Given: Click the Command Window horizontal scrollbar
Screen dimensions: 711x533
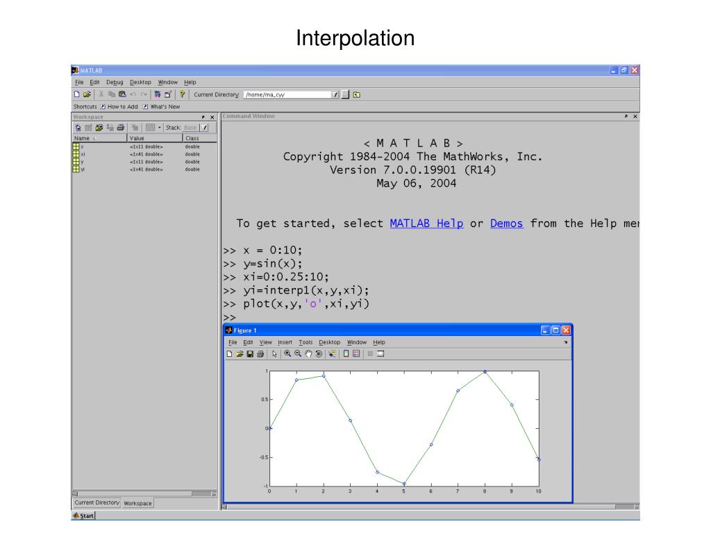Looking at the screenshot, I should [430, 507].
